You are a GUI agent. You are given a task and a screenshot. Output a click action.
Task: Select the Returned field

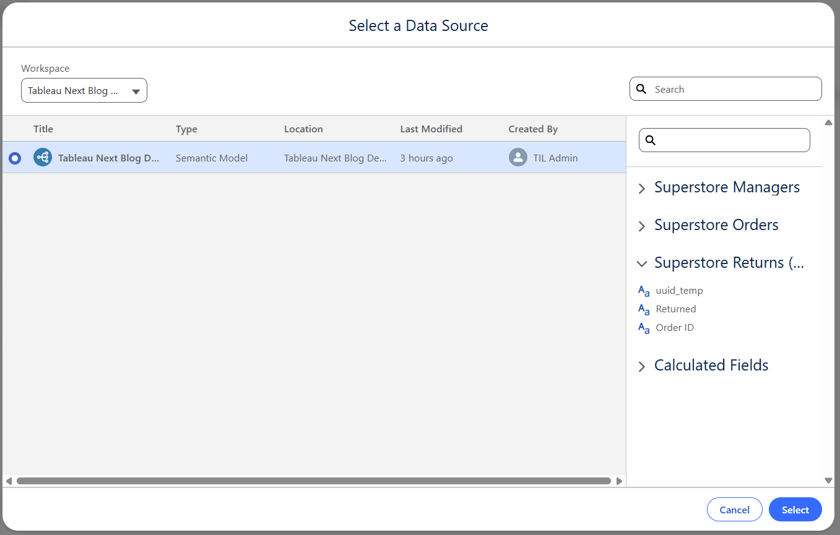[676, 309]
